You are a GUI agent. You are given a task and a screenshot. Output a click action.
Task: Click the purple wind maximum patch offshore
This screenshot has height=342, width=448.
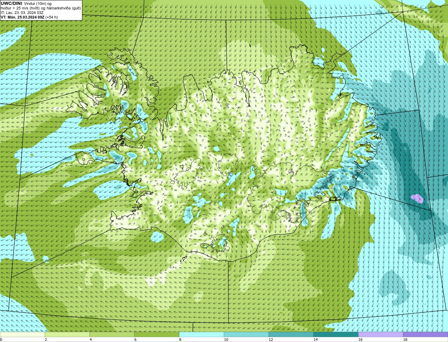point(417,199)
